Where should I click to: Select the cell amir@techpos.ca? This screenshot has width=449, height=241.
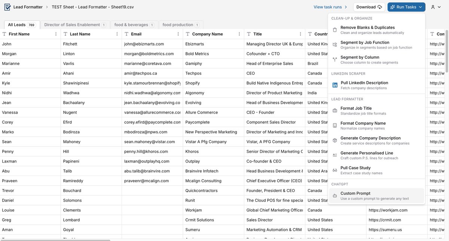tap(152, 73)
